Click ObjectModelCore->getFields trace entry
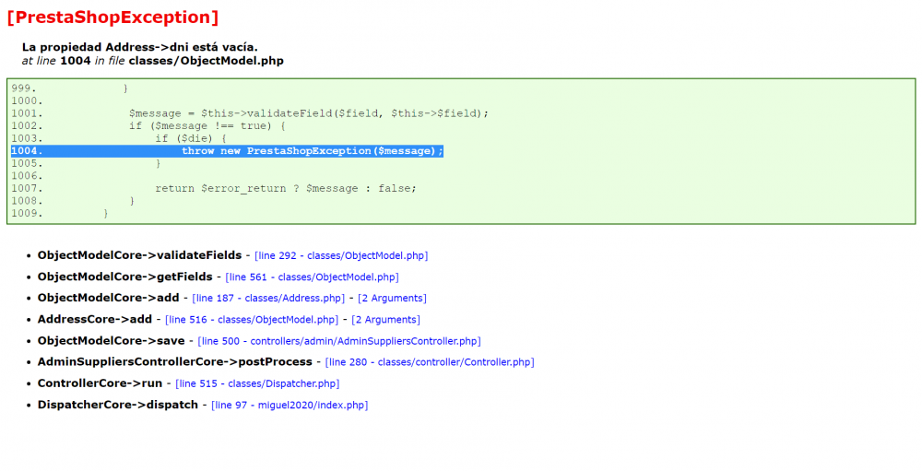 [x=125, y=277]
